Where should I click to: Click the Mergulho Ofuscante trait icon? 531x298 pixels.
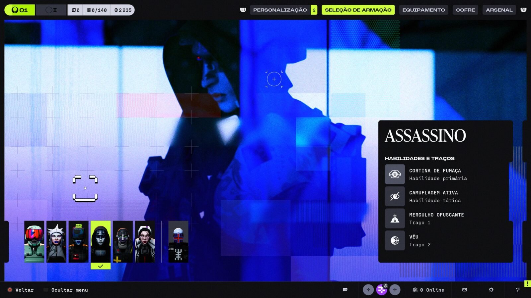[395, 219]
